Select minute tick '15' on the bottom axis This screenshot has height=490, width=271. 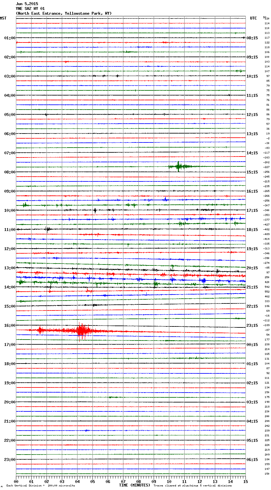pyautogui.click(x=245, y=481)
